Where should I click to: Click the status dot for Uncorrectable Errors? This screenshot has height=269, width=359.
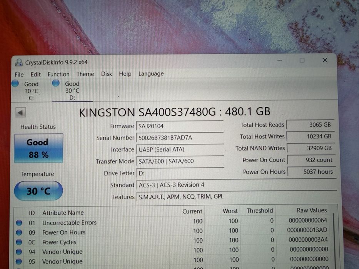click(19, 223)
